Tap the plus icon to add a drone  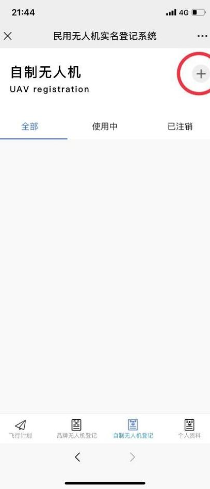click(x=201, y=74)
